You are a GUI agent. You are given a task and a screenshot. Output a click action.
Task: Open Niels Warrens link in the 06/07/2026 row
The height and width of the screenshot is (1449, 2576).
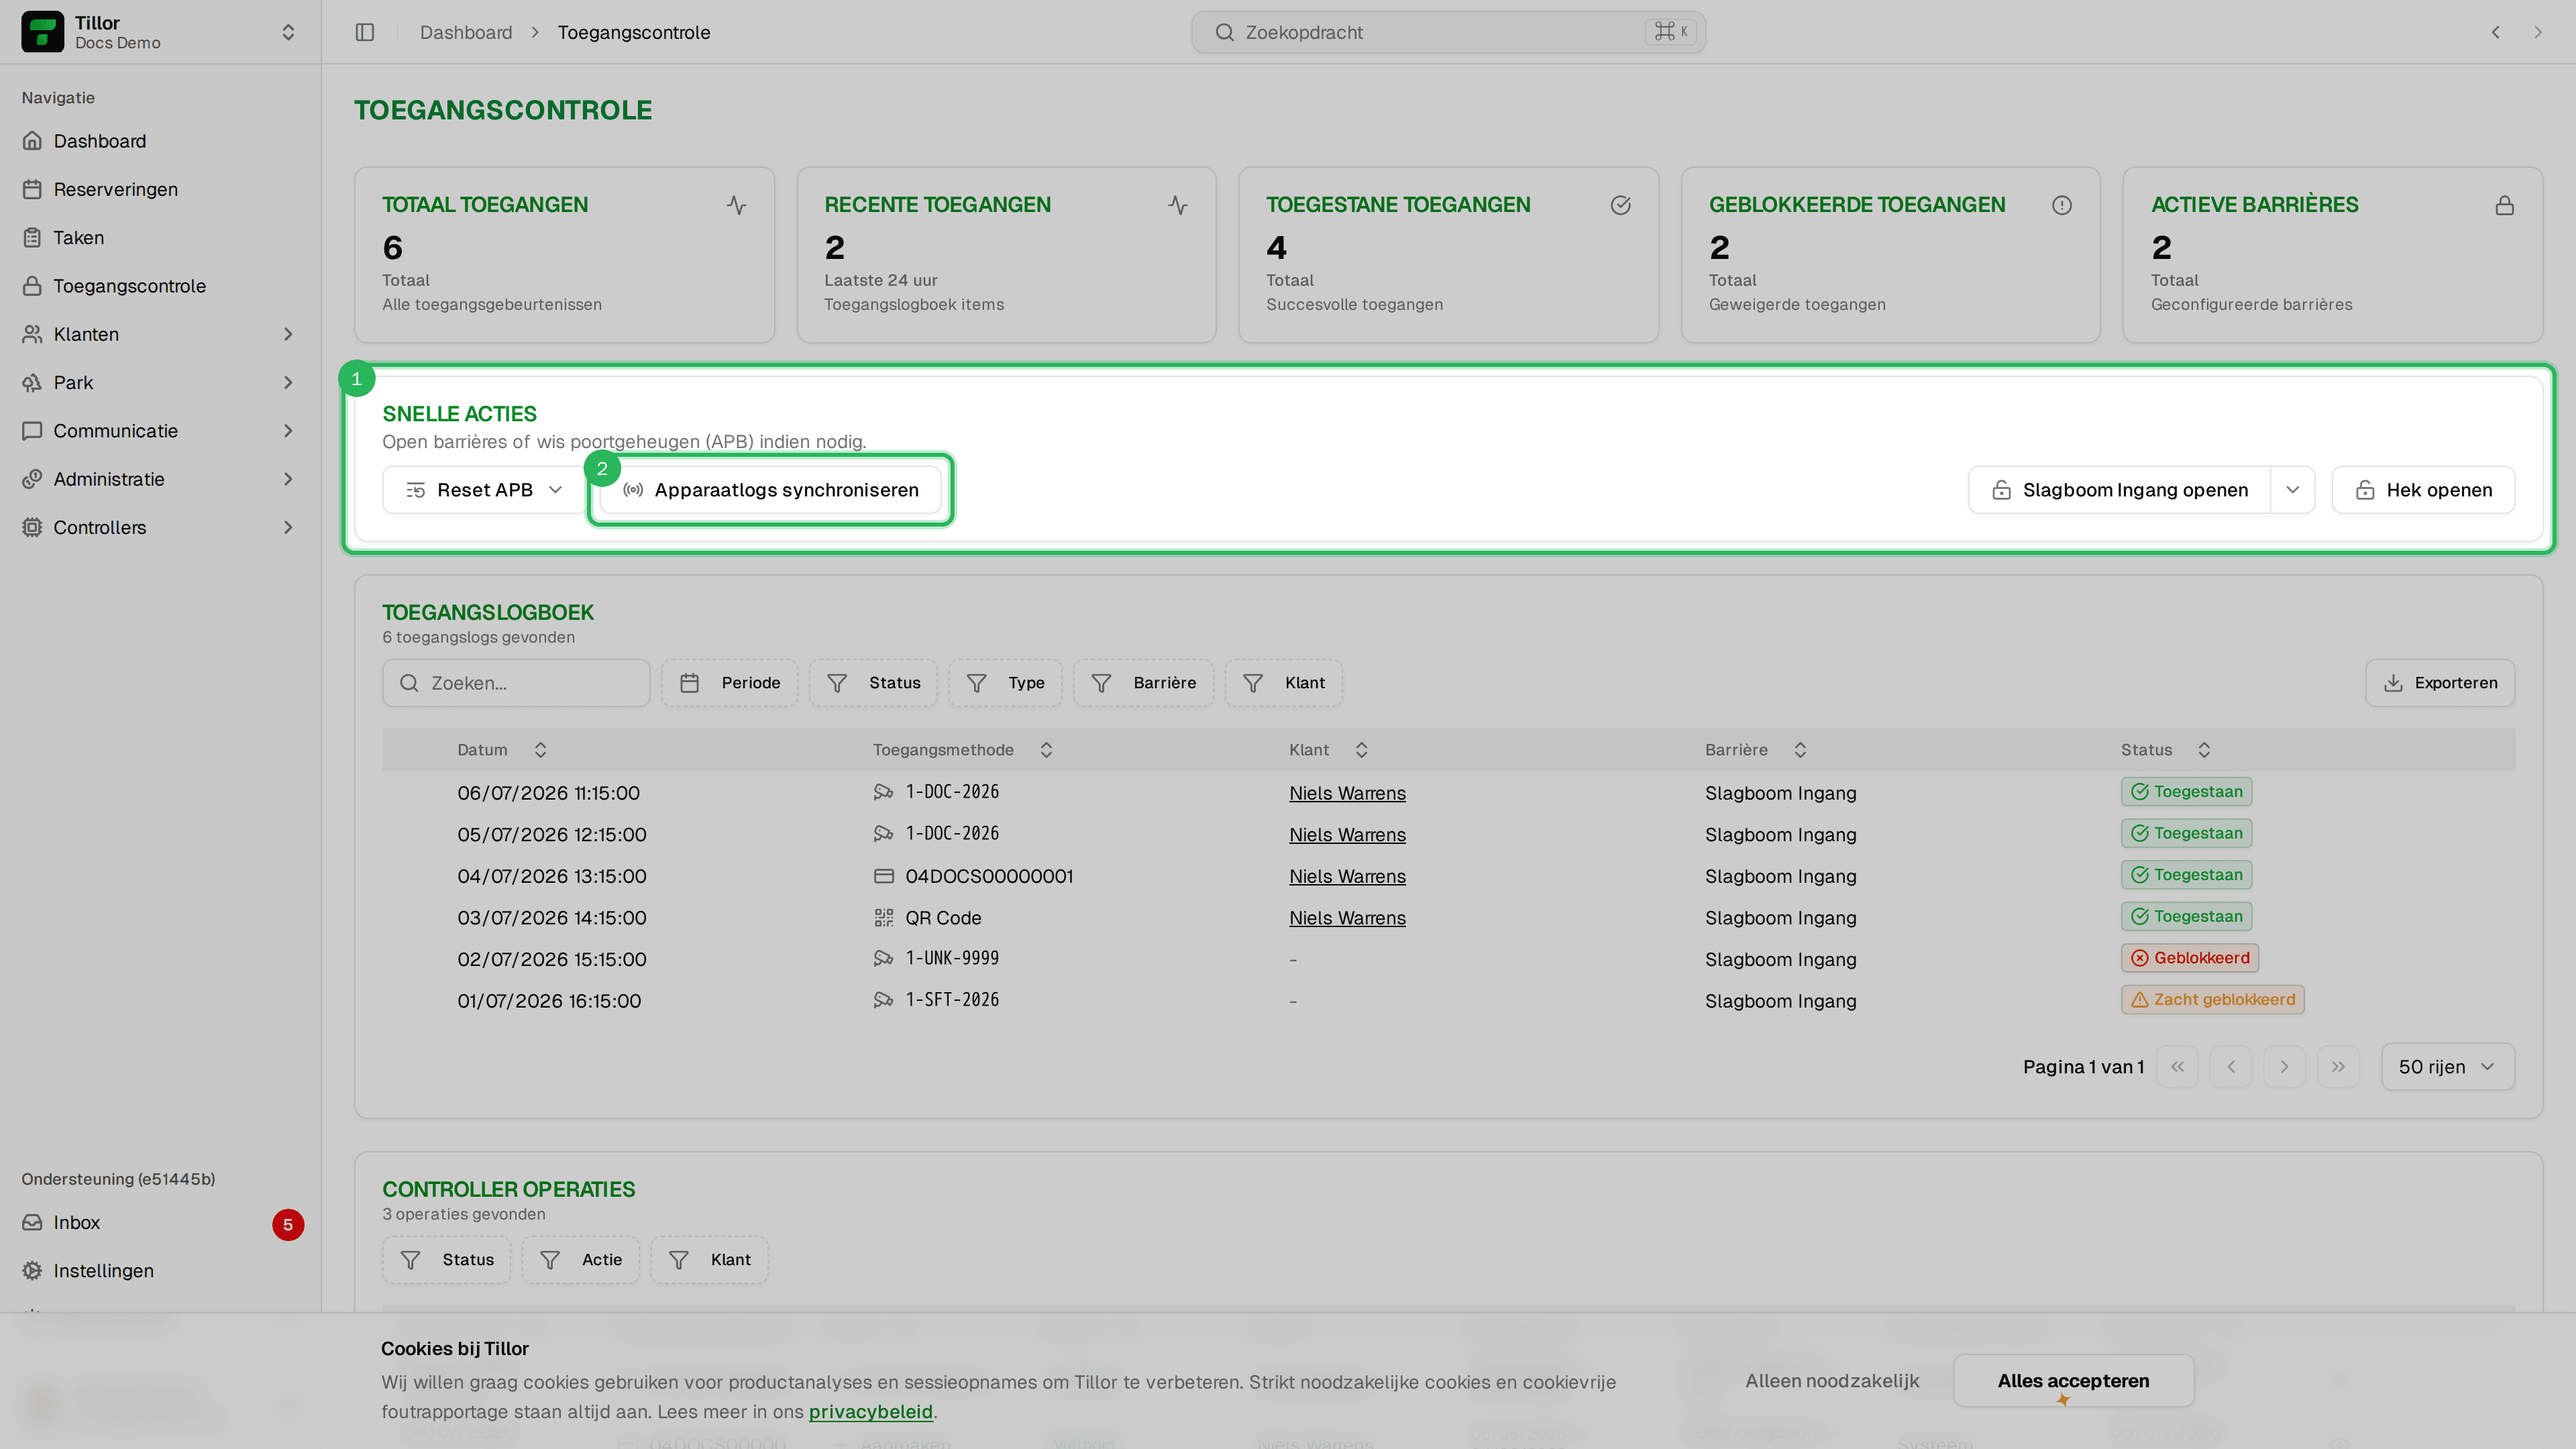click(x=1347, y=793)
